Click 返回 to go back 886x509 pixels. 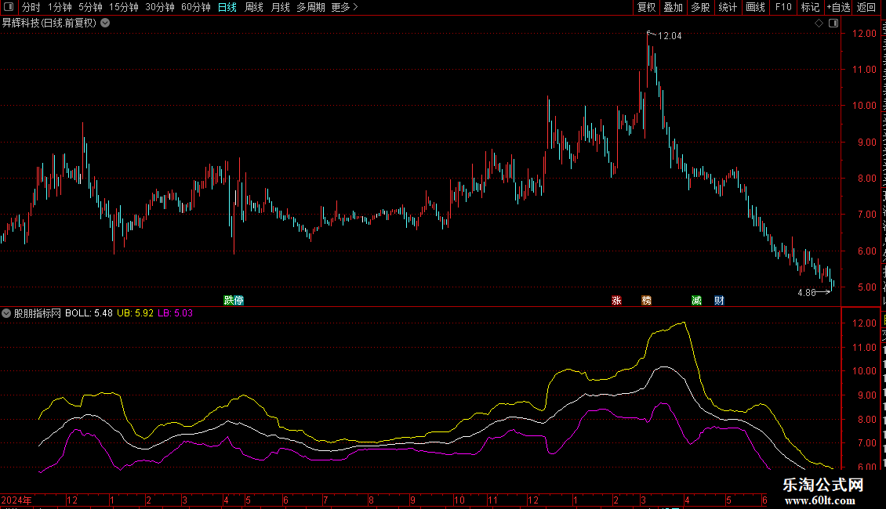[866, 7]
